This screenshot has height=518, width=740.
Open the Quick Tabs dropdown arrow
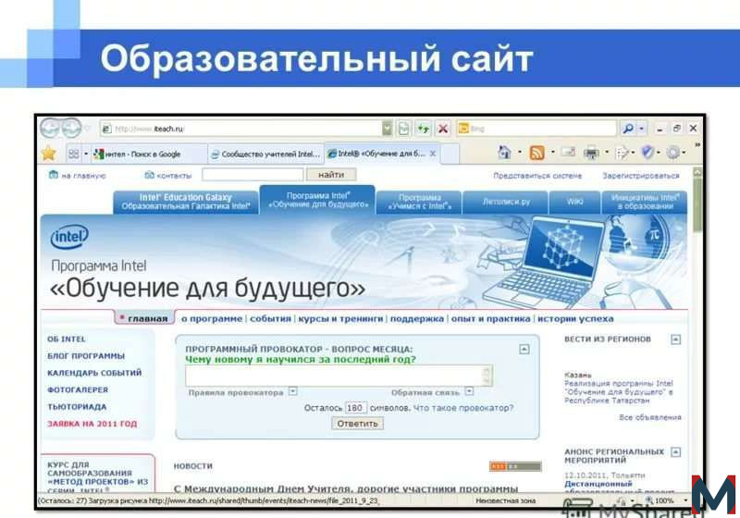pos(85,154)
